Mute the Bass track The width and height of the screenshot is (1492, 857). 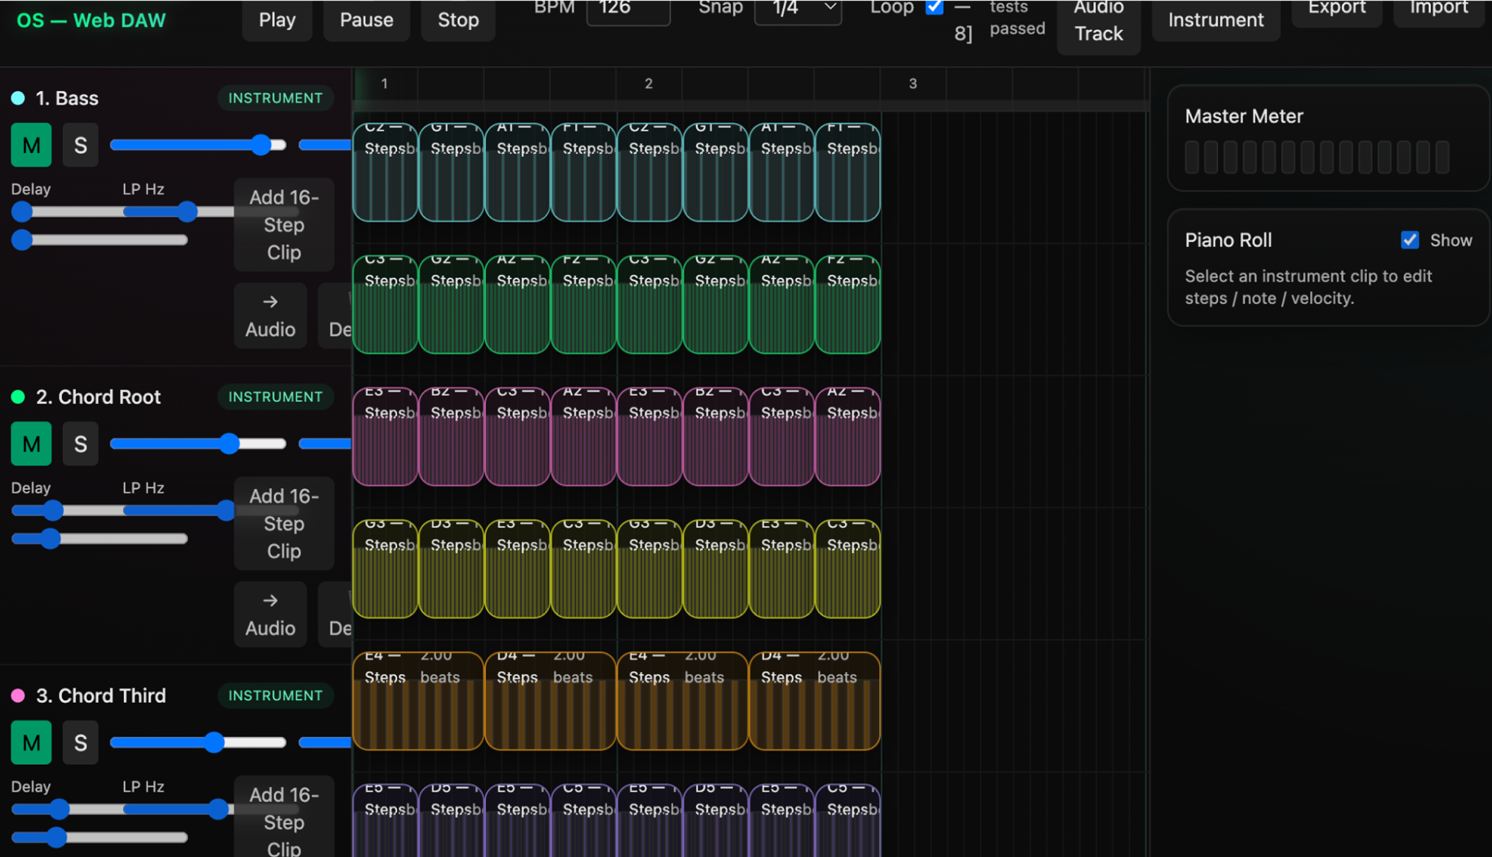31,144
